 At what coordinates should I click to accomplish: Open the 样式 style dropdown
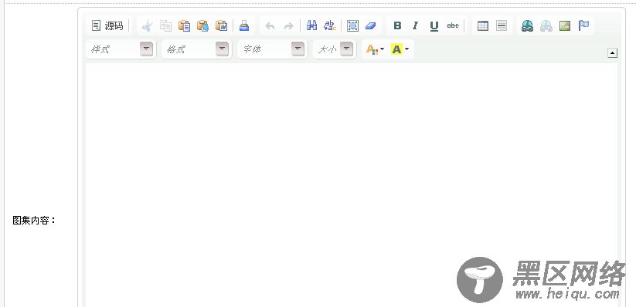[x=121, y=49]
